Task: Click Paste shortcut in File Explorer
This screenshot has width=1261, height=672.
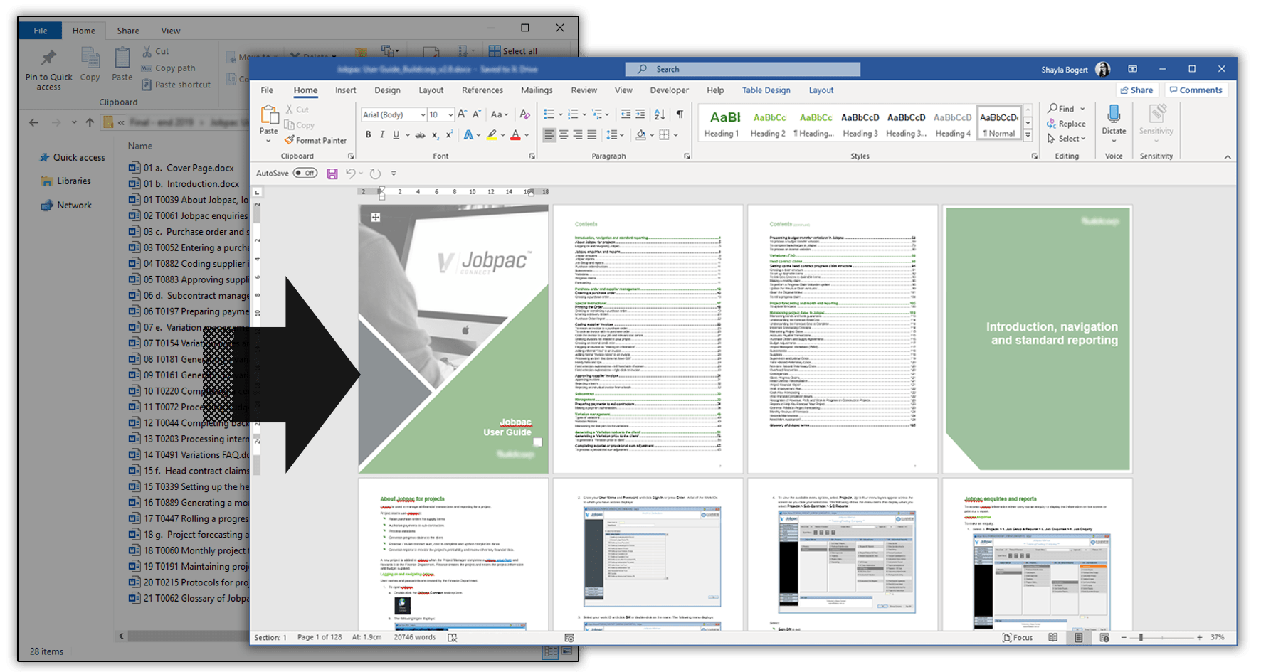Action: (x=176, y=85)
